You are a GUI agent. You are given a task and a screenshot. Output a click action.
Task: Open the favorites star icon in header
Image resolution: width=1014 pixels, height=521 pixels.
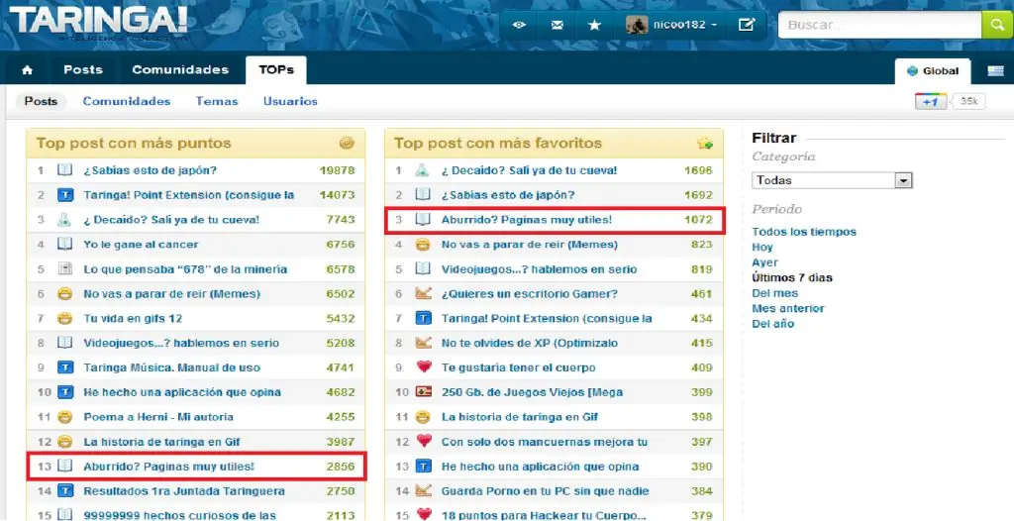point(594,25)
